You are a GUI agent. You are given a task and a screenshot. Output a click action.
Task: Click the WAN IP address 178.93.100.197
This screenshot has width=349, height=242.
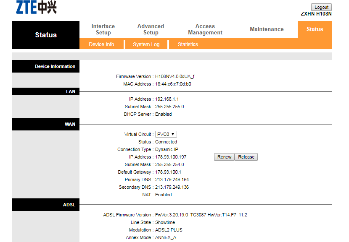click(x=171, y=157)
